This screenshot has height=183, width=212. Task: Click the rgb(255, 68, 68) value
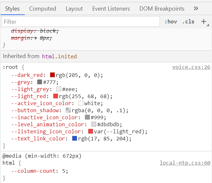(84, 96)
